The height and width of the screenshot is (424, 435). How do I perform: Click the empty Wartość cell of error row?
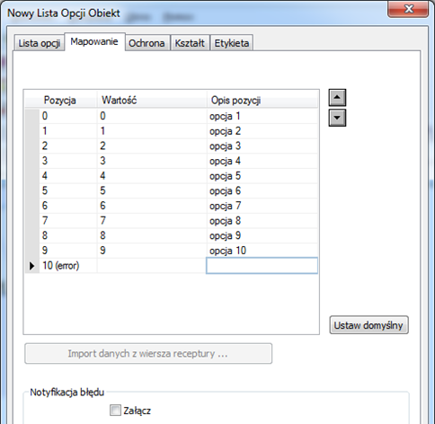152,266
